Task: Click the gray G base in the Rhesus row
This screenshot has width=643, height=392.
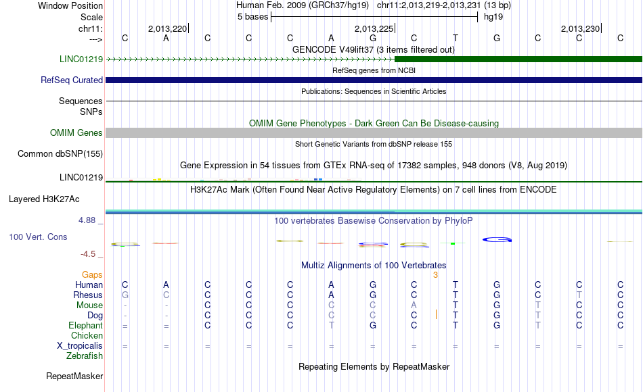Action: [125, 295]
